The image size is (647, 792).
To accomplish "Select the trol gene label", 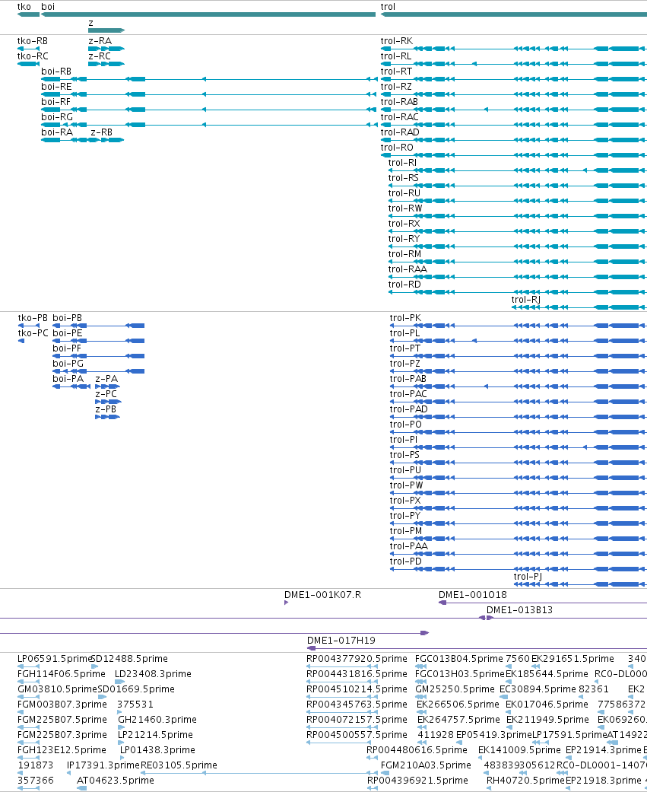I will 388,7.
